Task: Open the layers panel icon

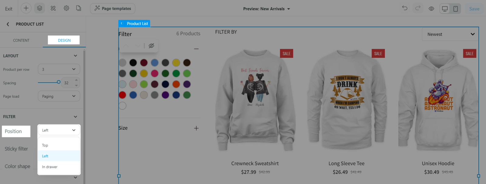Action: 39,8
